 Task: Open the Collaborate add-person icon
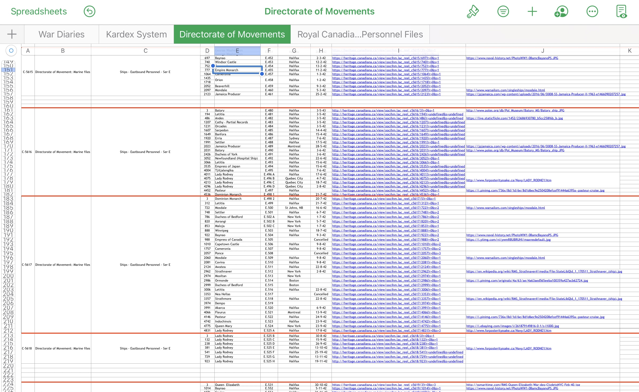tap(561, 11)
